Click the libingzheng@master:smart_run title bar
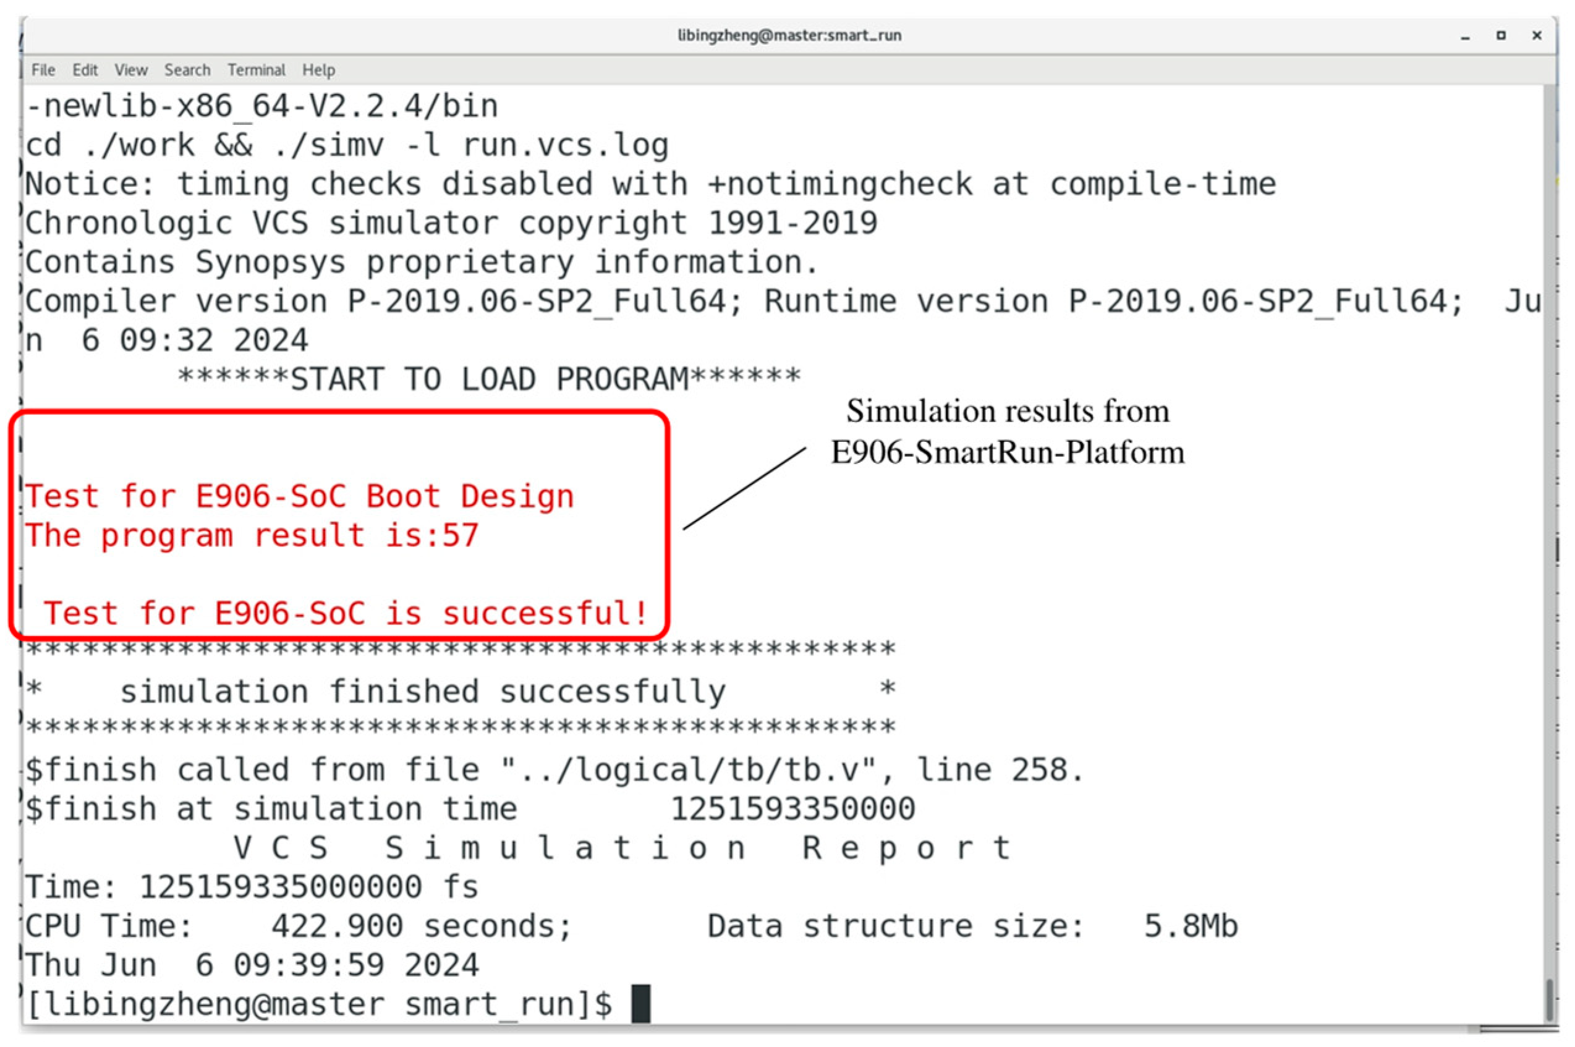Image resolution: width=1575 pixels, height=1047 pixels. click(x=789, y=35)
